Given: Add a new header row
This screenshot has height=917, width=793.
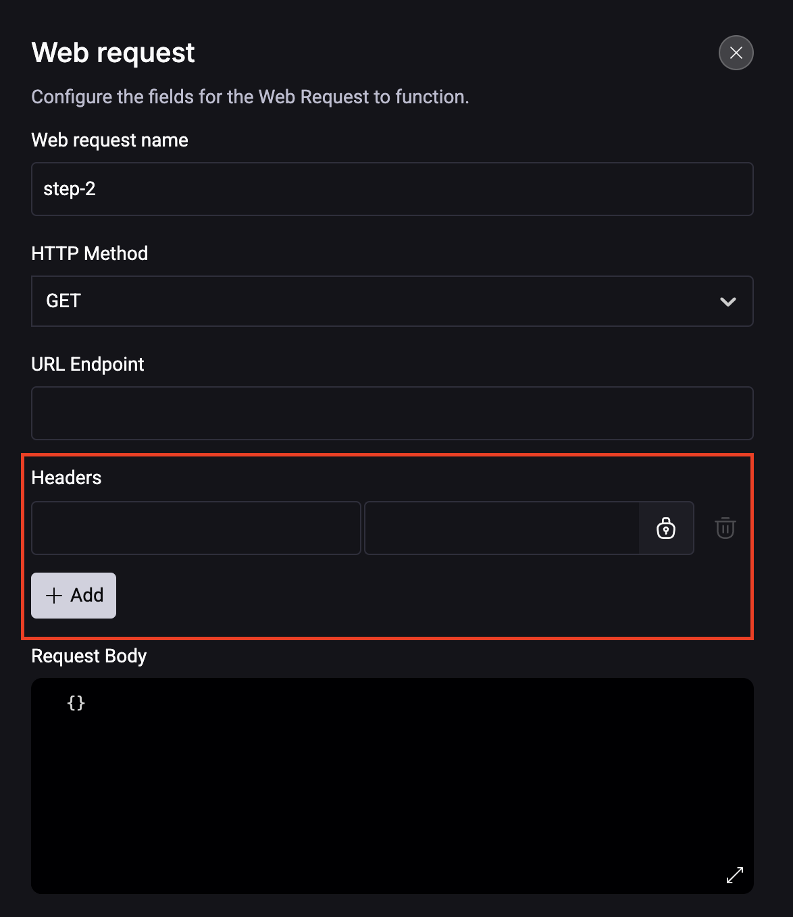Looking at the screenshot, I should pyautogui.click(x=74, y=596).
